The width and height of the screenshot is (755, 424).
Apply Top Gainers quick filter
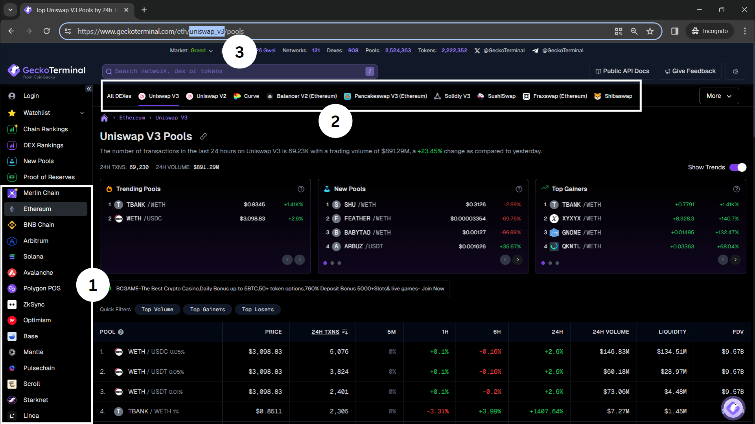point(208,310)
